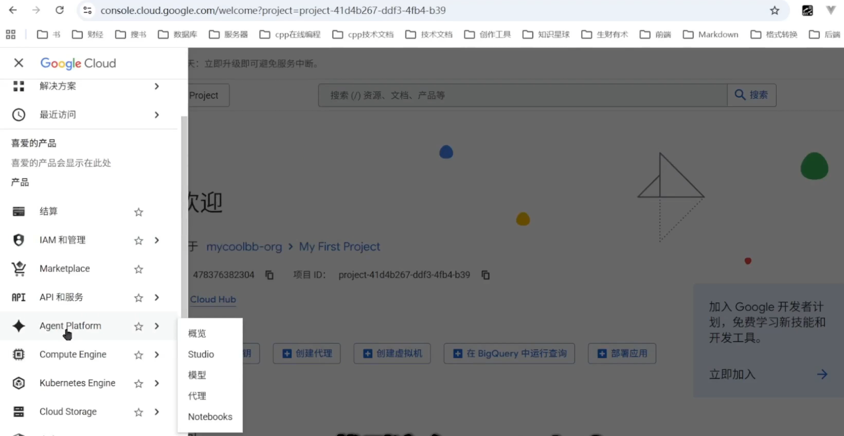The height and width of the screenshot is (436, 844).
Task: Expand the 解决方案 submenu arrow
Action: 157,86
